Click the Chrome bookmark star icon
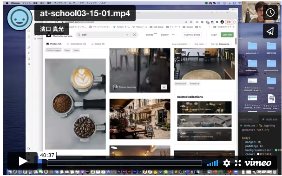 pyautogui.click(x=191, y=22)
